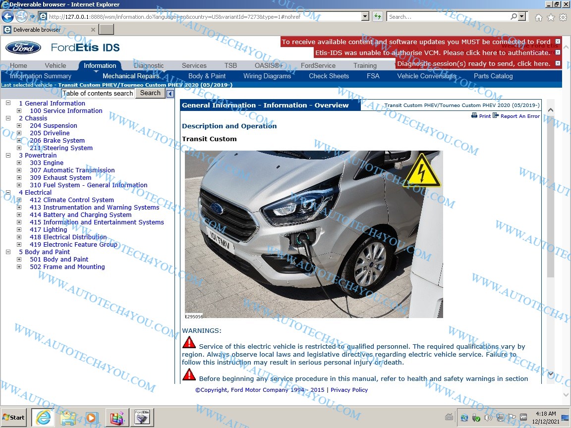
Task: Launch FordEtis from the taskbar icon
Action: [142, 418]
